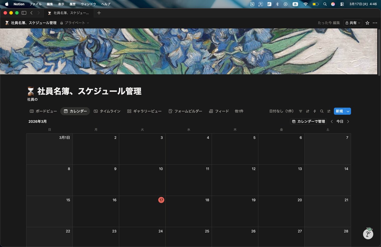The height and width of the screenshot is (247, 381).
Task: Click the page title tab 社員名簿、スケジュ...
Action: coord(69,13)
